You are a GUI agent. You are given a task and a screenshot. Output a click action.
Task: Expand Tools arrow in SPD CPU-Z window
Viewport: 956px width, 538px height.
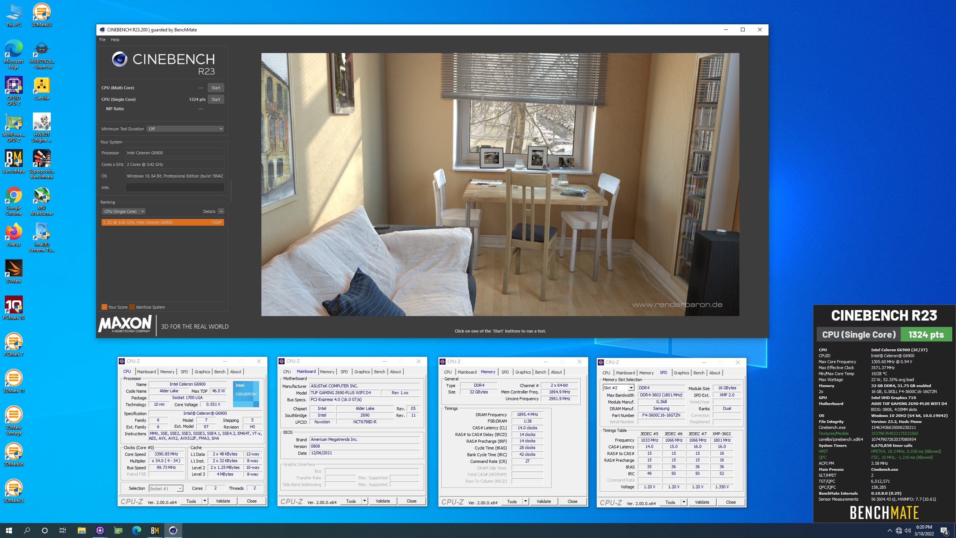coord(684,502)
